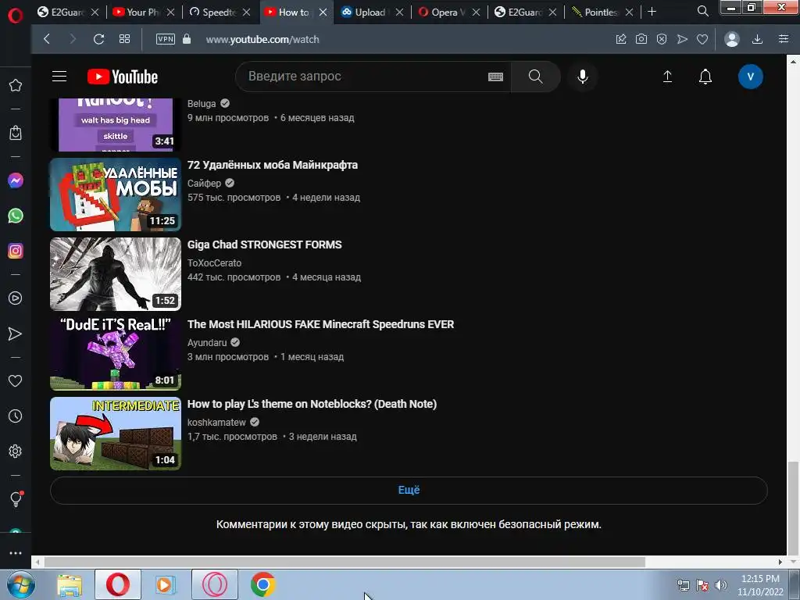Open the Windows Start menu
The image size is (800, 600).
tap(20, 584)
